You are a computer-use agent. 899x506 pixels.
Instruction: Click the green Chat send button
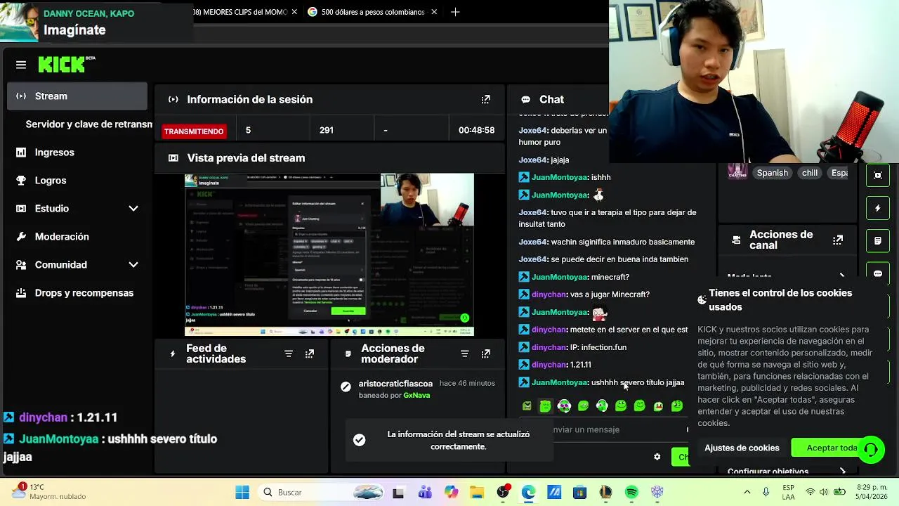[680, 457]
